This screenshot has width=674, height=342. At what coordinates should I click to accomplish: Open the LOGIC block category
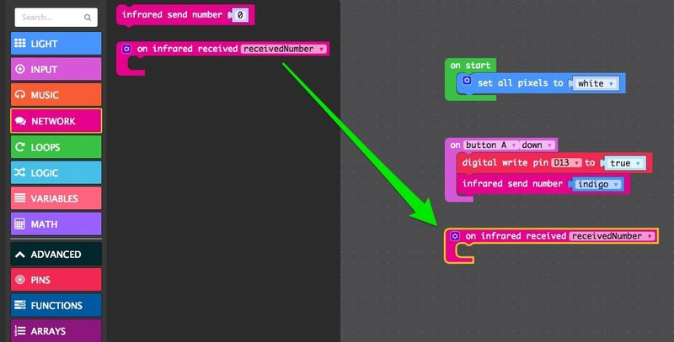point(56,173)
